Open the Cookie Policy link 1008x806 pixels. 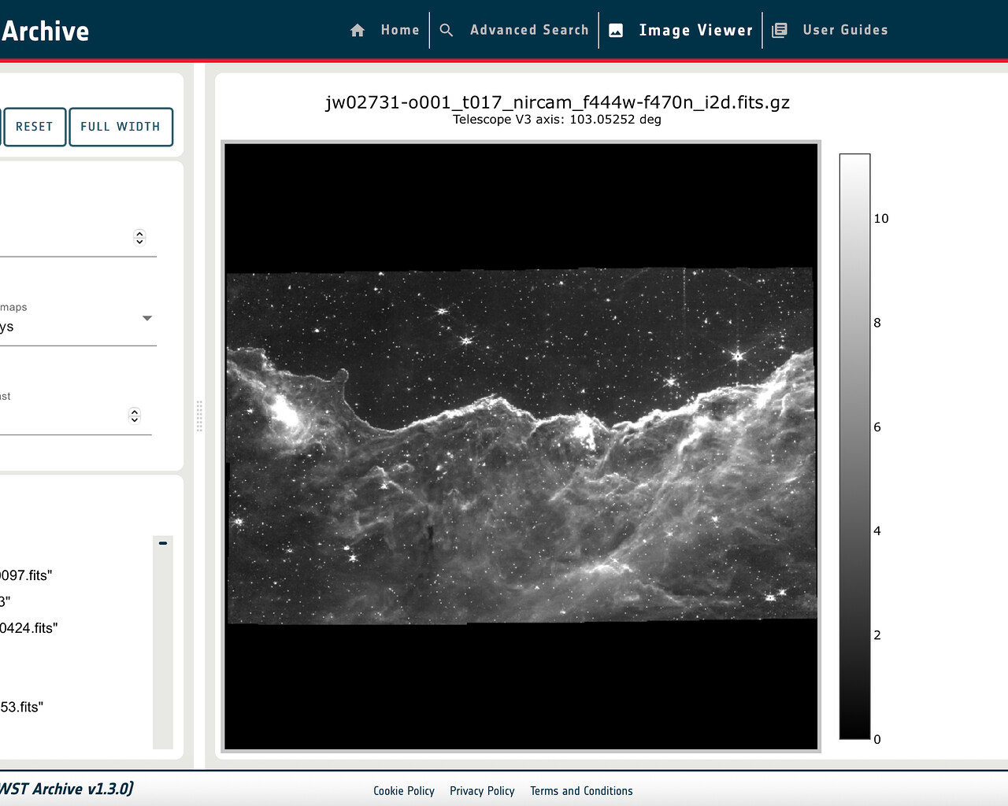pyautogui.click(x=404, y=791)
